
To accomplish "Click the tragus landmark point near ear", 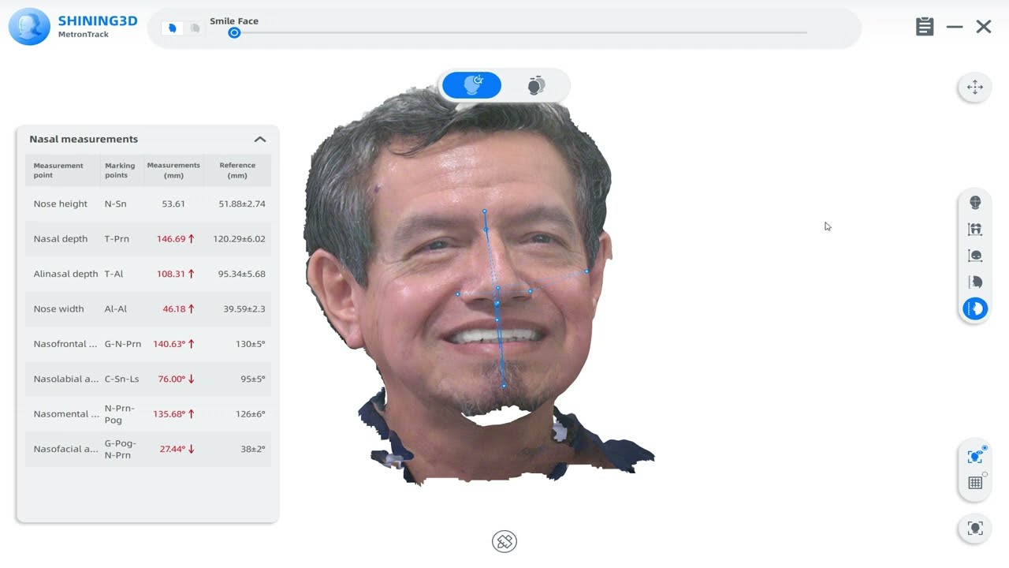I will 586,271.
